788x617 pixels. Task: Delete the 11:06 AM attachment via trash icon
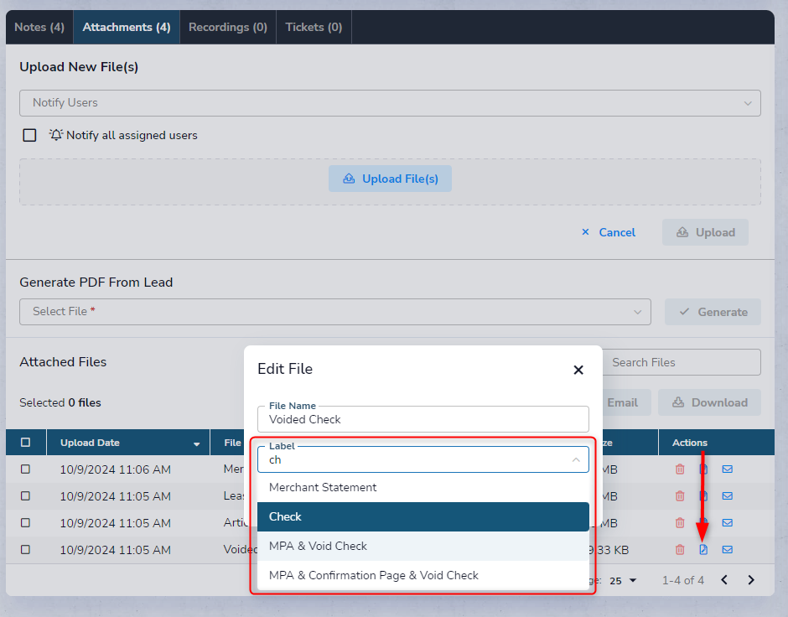[x=680, y=469]
